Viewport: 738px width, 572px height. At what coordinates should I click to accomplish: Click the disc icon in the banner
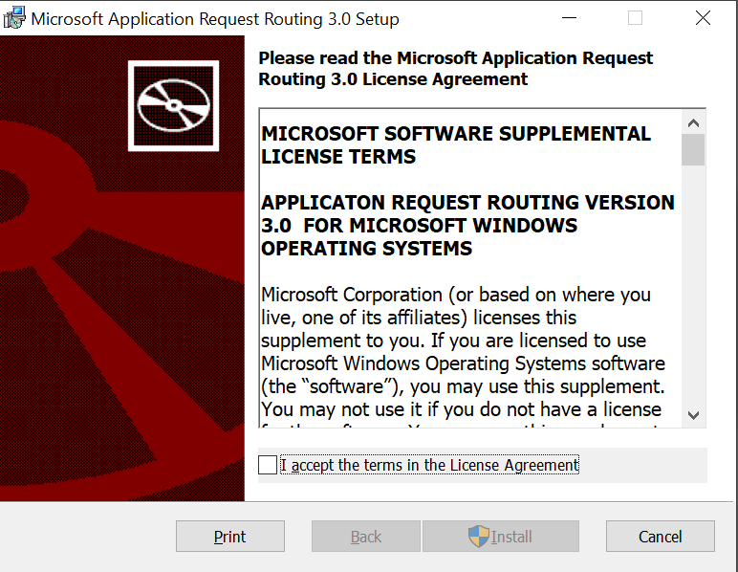173,105
